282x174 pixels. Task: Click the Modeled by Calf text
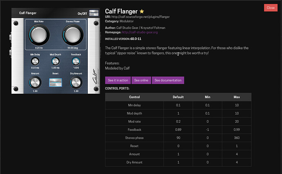point(117,68)
